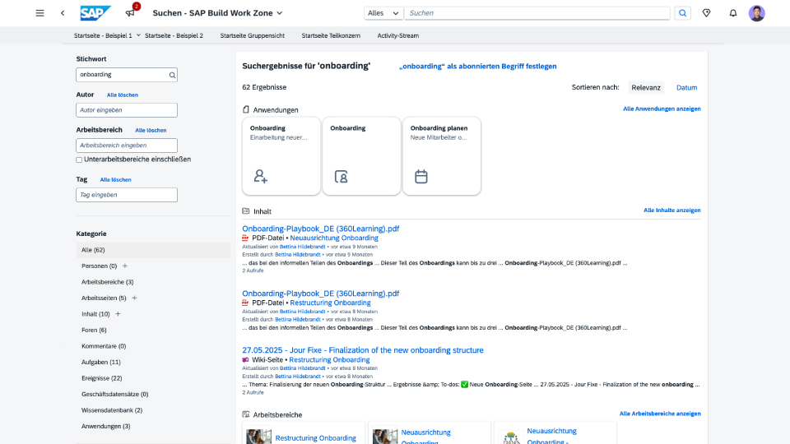Expand the Personen category with plus
790x444 pixels.
125,266
